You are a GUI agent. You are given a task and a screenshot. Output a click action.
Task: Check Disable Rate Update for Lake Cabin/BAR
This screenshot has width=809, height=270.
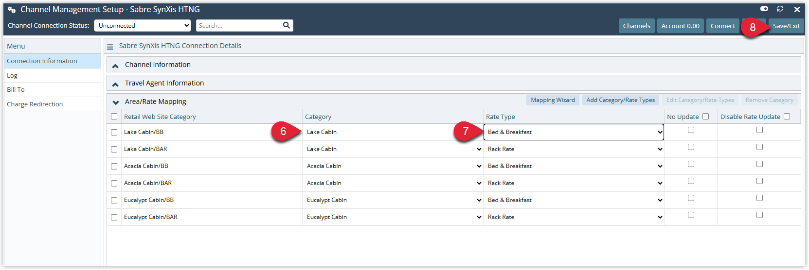[759, 147]
